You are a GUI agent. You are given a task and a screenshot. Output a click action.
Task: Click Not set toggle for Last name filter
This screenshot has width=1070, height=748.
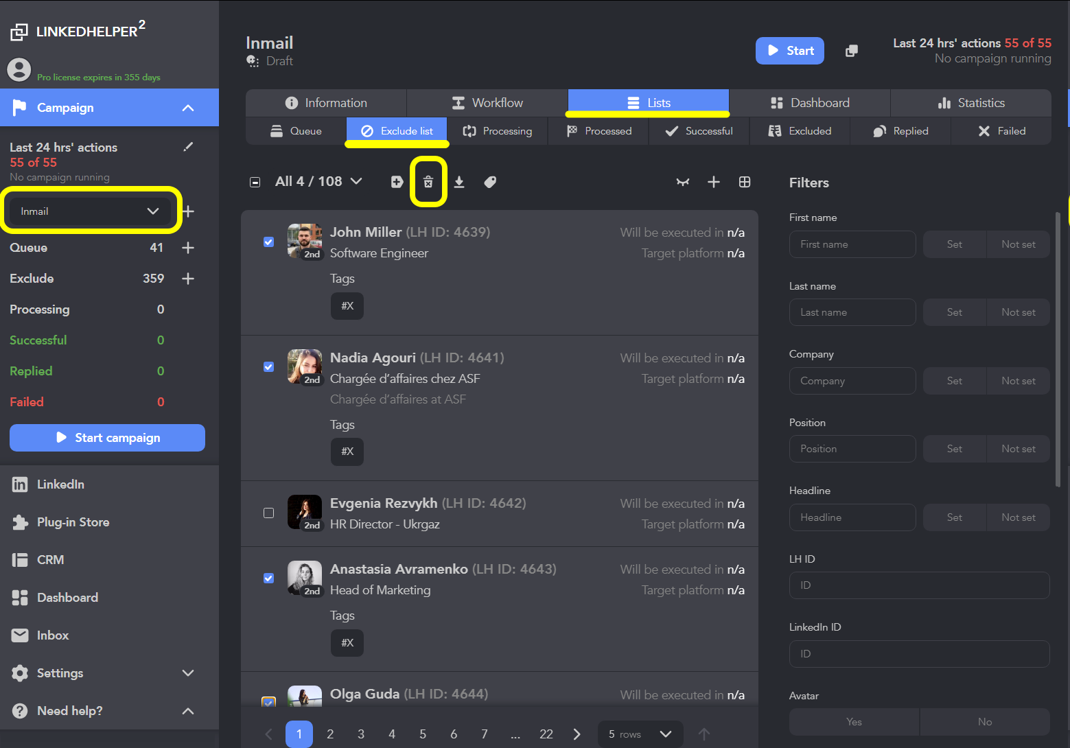(1019, 312)
